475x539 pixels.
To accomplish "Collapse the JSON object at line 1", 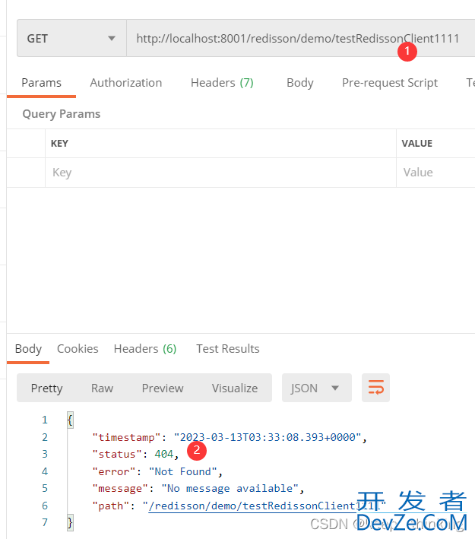I will [70, 420].
